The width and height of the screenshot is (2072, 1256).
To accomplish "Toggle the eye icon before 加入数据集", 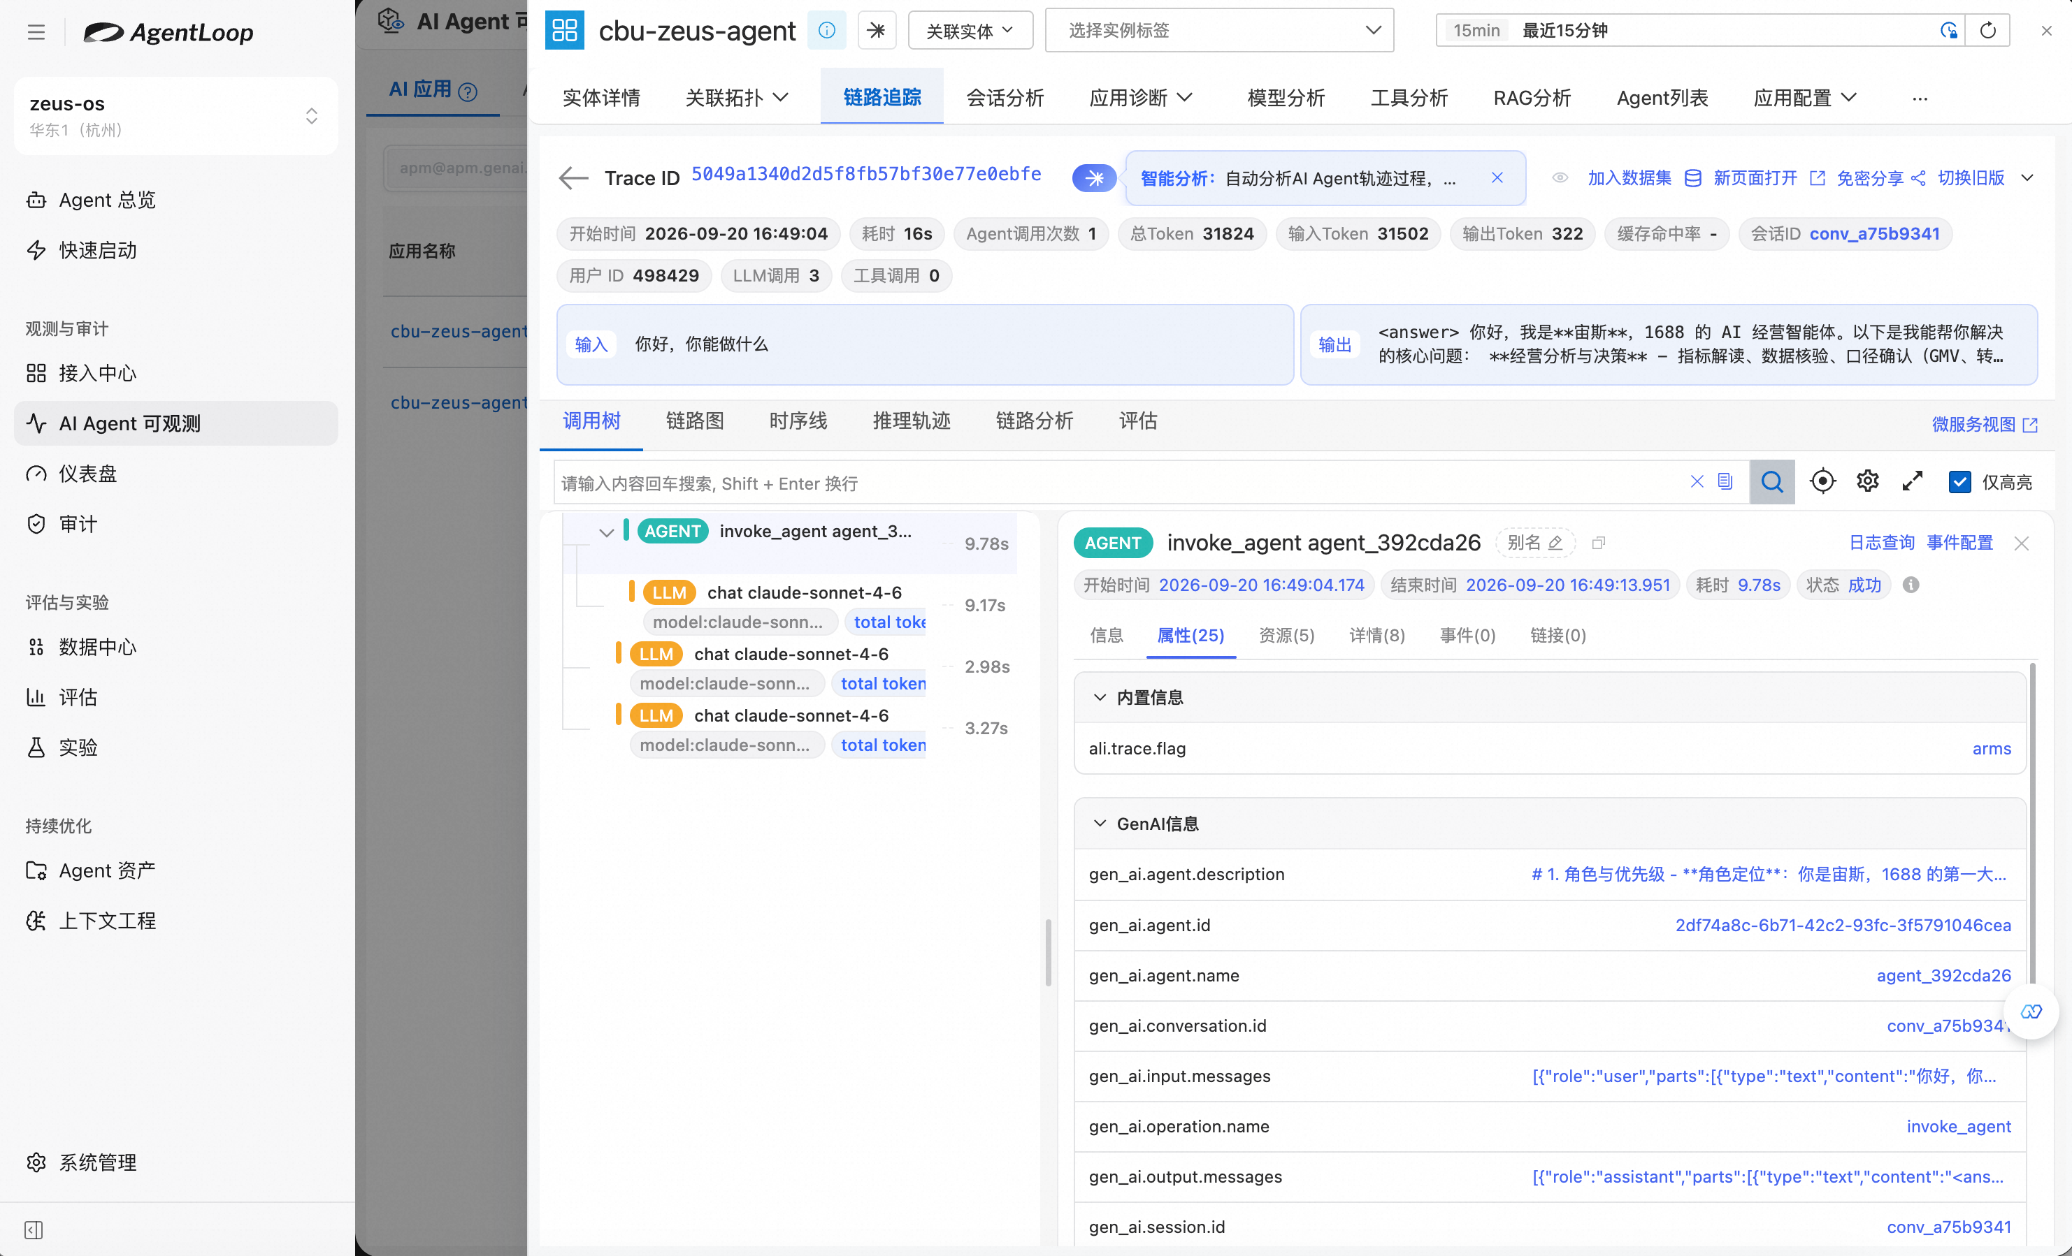I will (x=1559, y=177).
